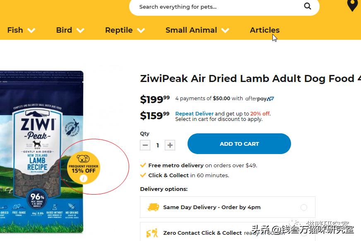
Task: Click the Same Day Delivery van icon
Action: click(153, 207)
